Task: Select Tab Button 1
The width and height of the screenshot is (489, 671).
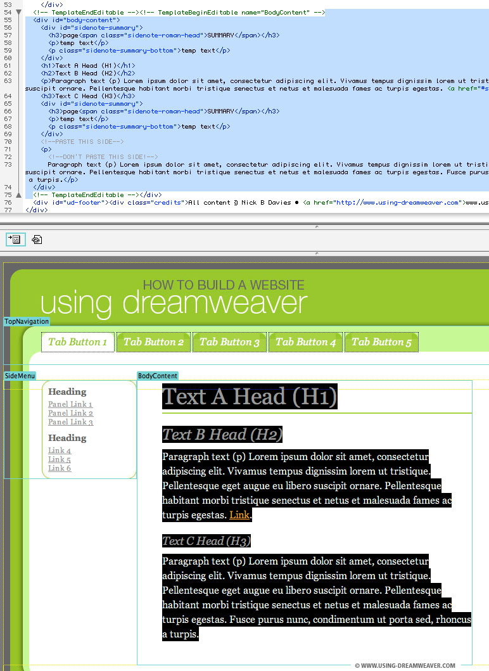Action: tap(78, 342)
